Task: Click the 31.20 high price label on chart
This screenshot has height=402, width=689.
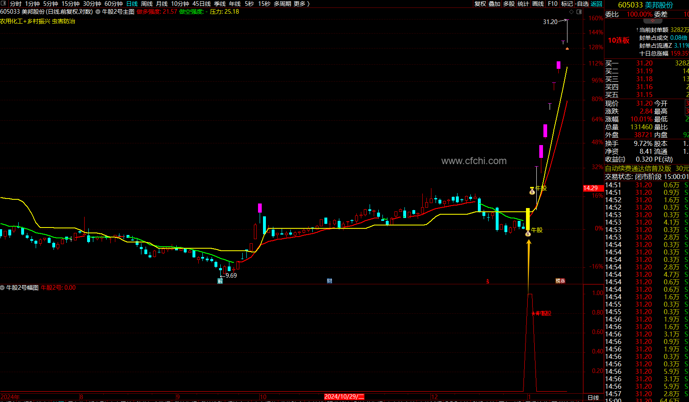Action: tap(550, 22)
